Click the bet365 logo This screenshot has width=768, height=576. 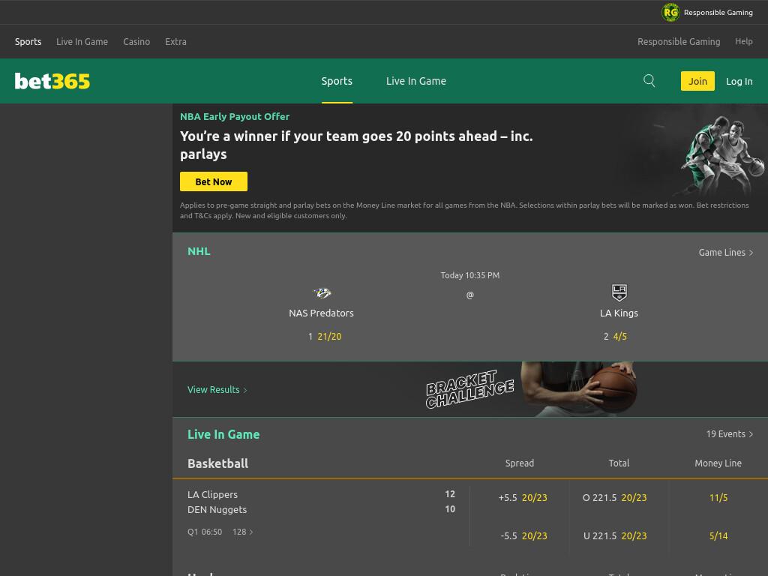click(x=52, y=81)
